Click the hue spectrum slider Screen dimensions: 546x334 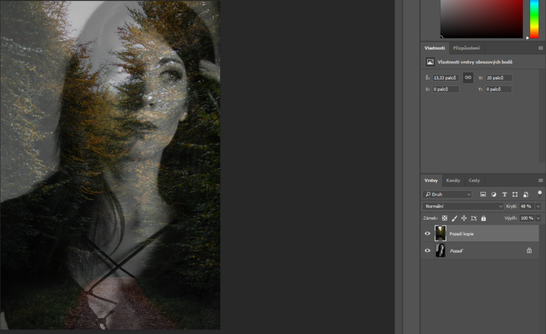pyautogui.click(x=534, y=19)
